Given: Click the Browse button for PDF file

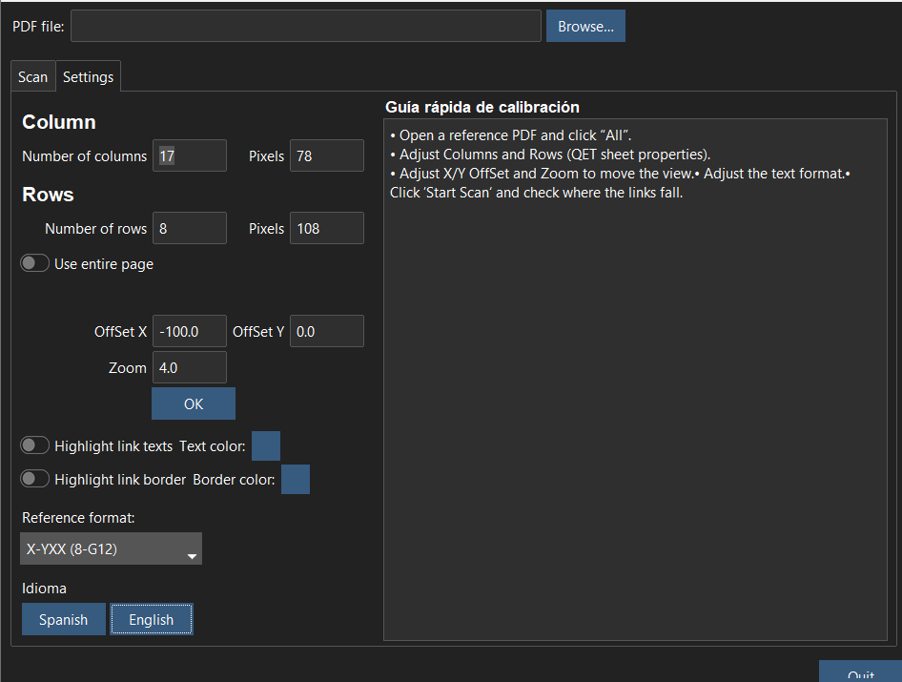Looking at the screenshot, I should [x=585, y=27].
